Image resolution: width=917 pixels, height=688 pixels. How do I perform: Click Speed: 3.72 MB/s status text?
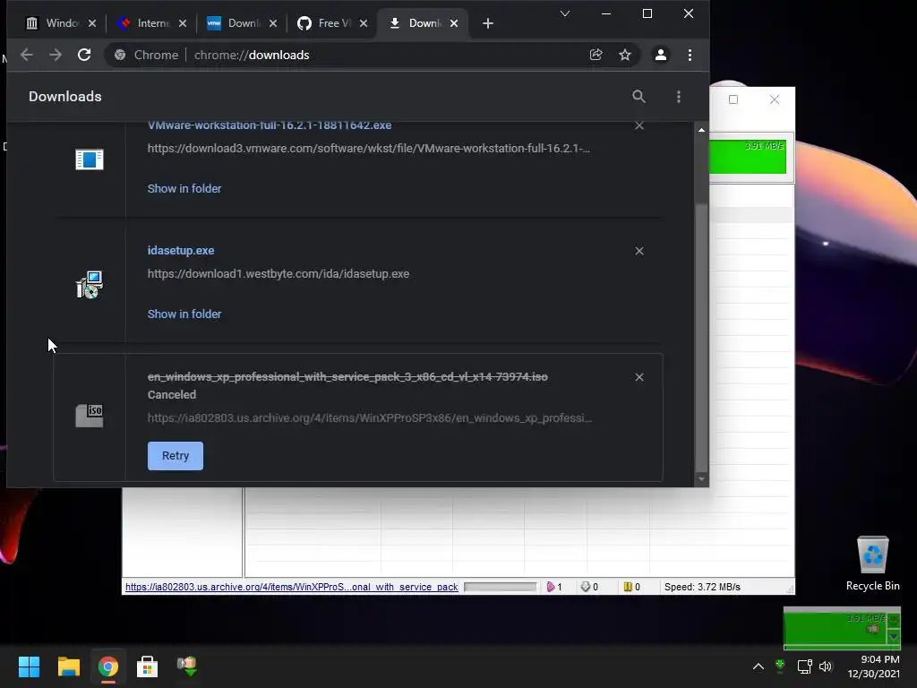(702, 587)
